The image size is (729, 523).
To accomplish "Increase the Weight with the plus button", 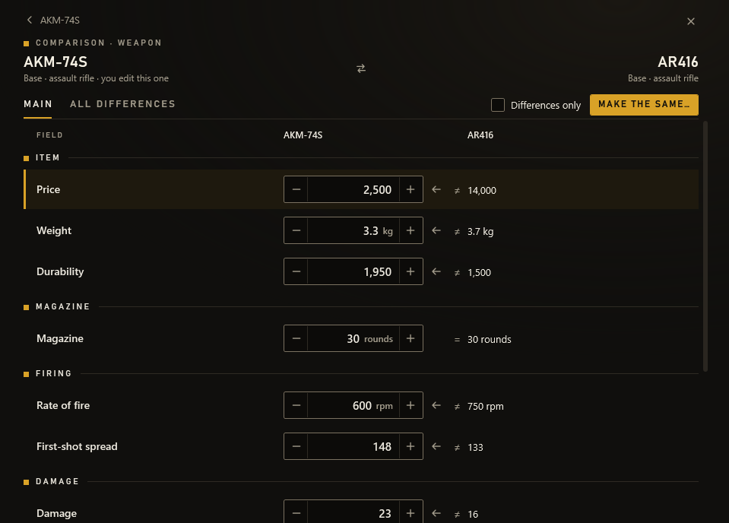I will coord(410,230).
